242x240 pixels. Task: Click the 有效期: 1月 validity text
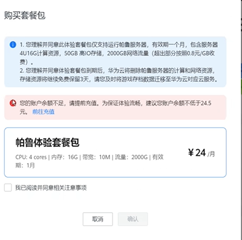point(90,161)
